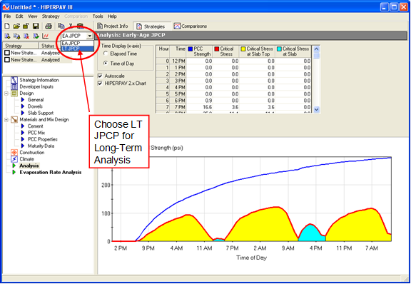Click the table scrollbar down arrow
411x284 pixels.
click(316, 110)
